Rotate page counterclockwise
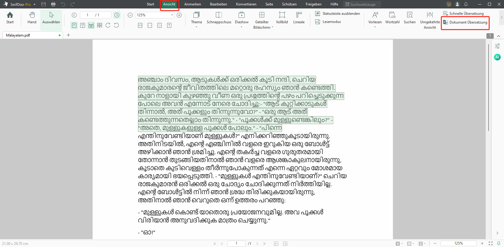 (117, 25)
